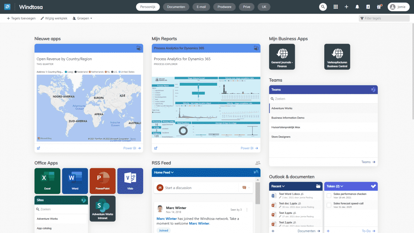Viewport: 414px width, 233px height.
Task: Switch to the E-mail tab
Action: (x=201, y=7)
